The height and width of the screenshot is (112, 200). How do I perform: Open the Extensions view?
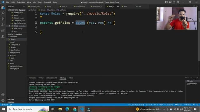pyautogui.click(x=3, y=30)
